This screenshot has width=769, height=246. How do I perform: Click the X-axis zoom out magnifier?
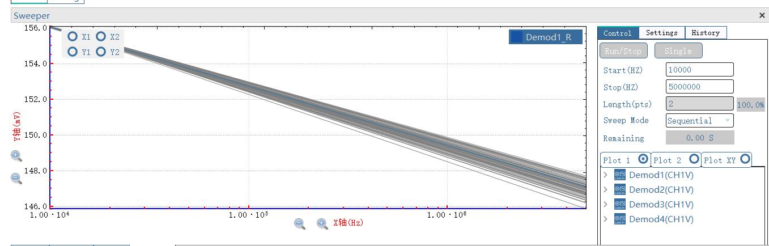(300, 224)
